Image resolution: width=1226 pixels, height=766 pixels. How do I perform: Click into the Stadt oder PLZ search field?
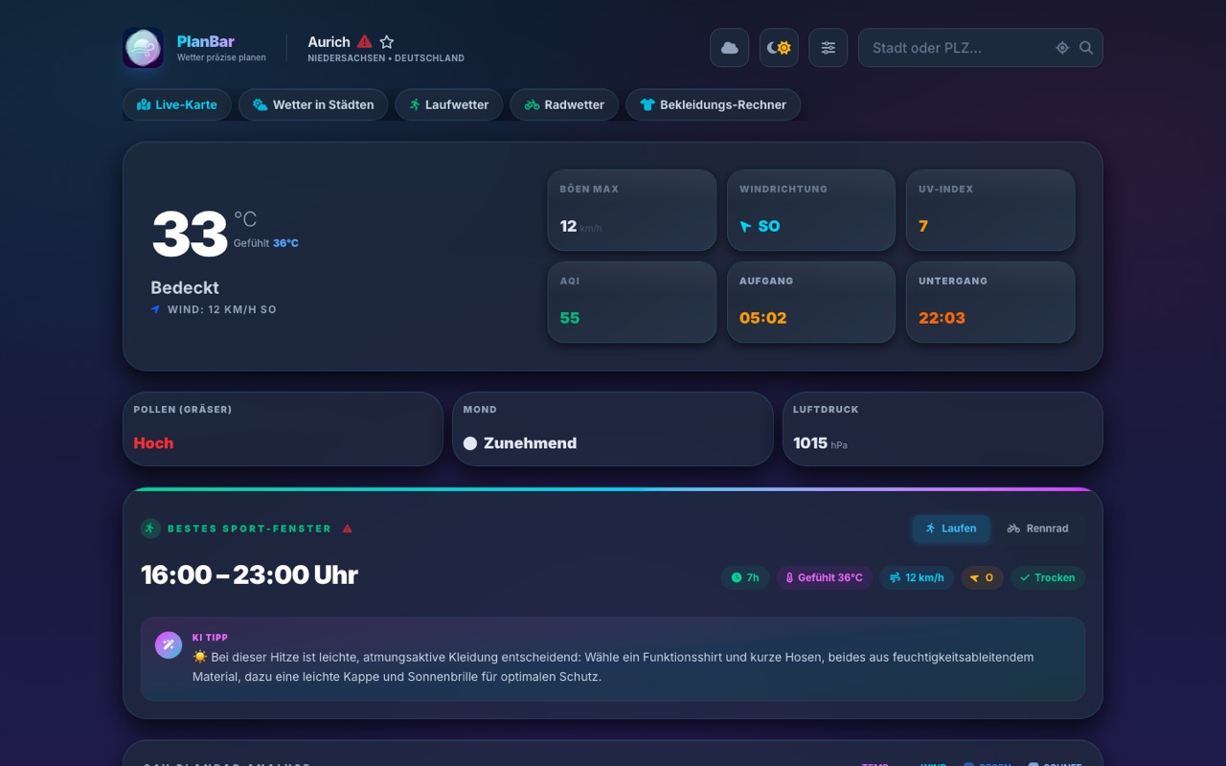[x=958, y=48]
